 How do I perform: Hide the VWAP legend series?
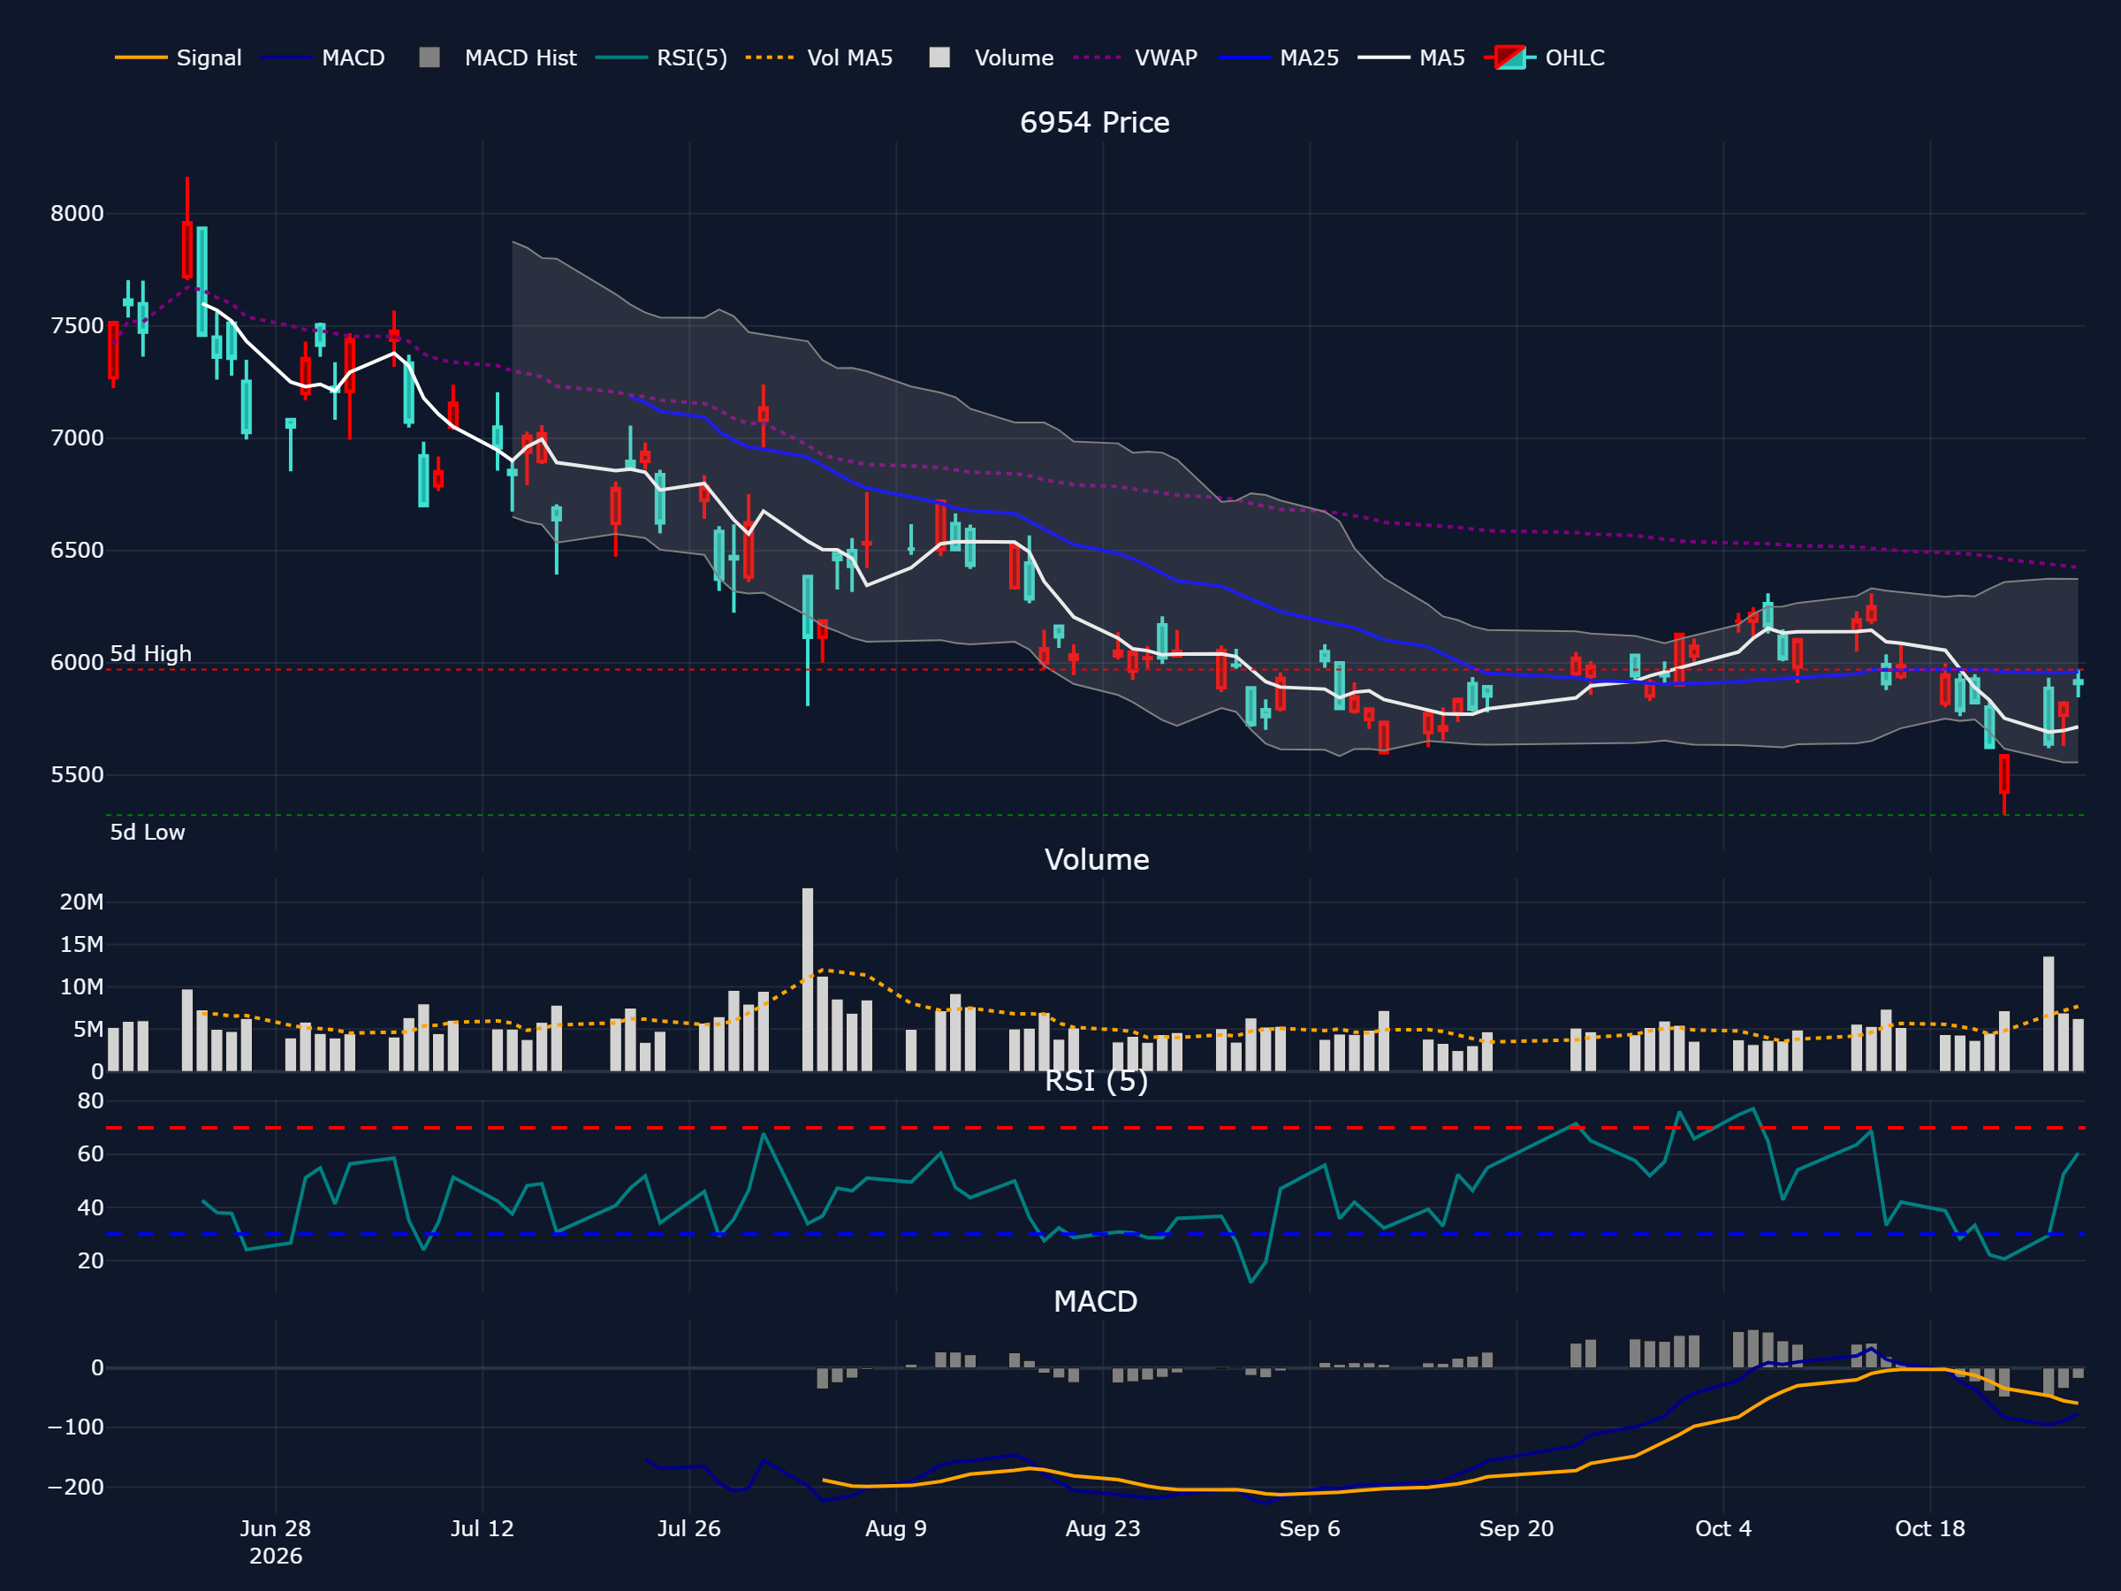coord(1137,57)
